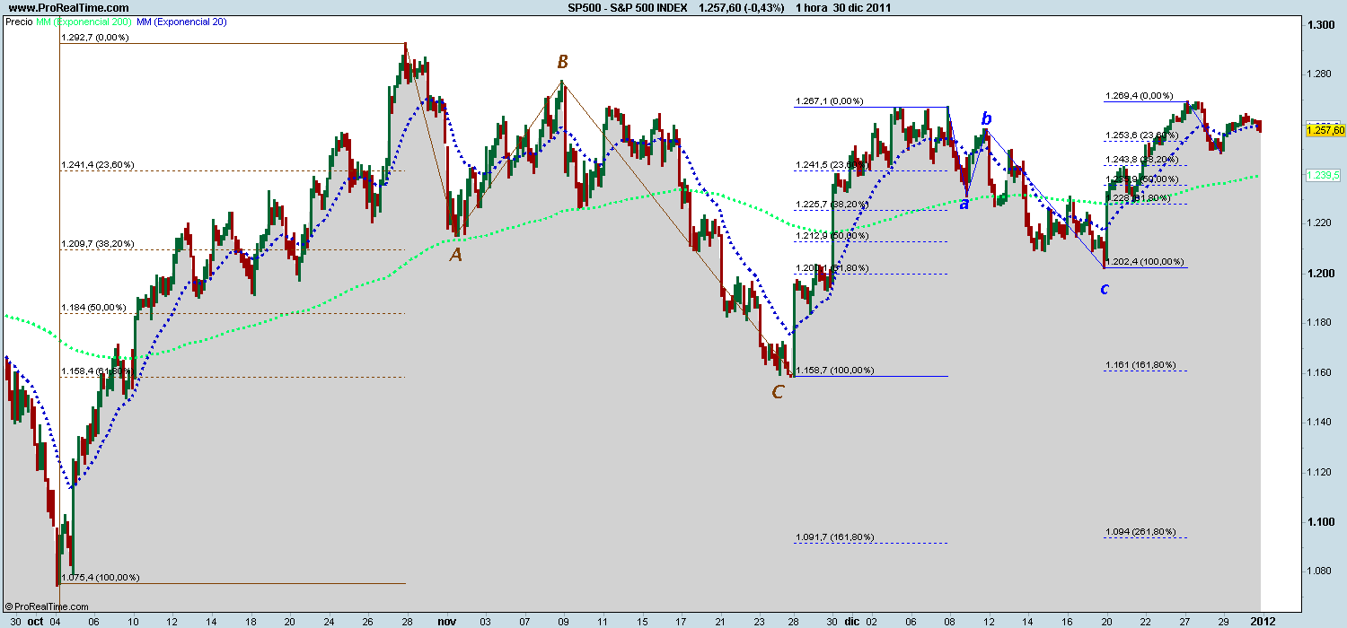
Task: Select the brown uppercase 'C' wave label
Action: (778, 392)
